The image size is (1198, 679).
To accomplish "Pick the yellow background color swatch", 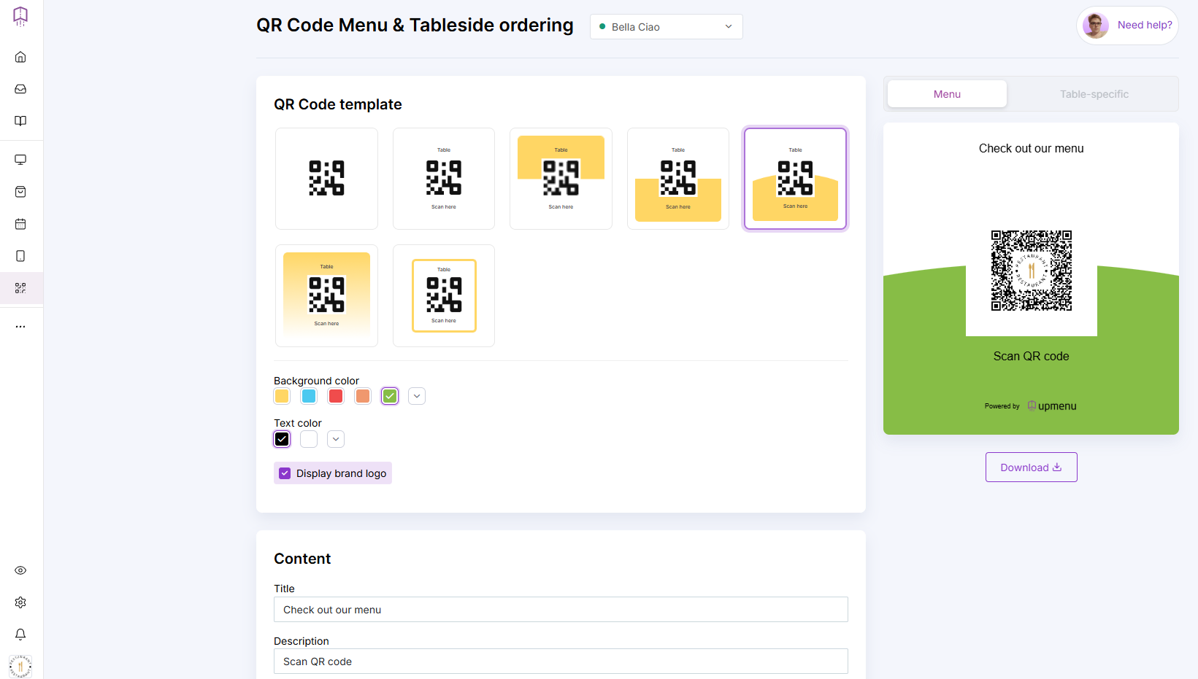I will [x=282, y=396].
